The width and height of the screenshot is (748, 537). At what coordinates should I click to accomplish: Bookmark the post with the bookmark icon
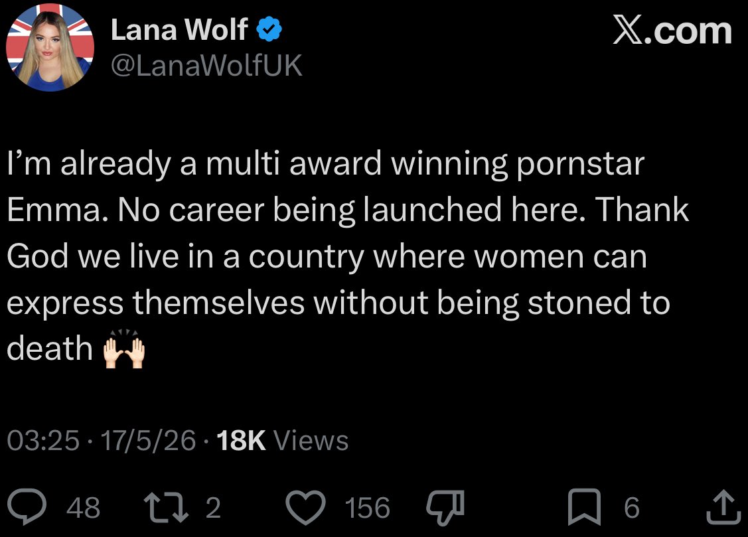tap(584, 507)
